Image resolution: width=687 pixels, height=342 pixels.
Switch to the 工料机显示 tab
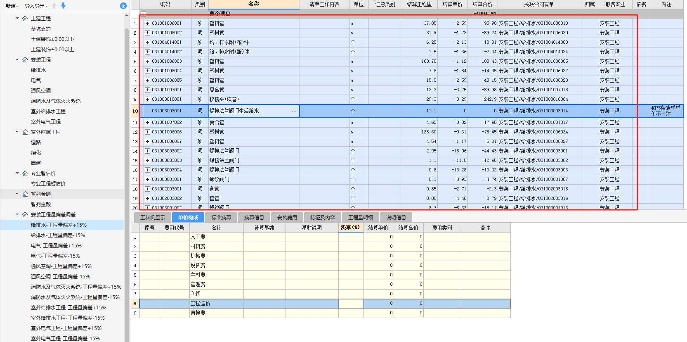point(153,217)
